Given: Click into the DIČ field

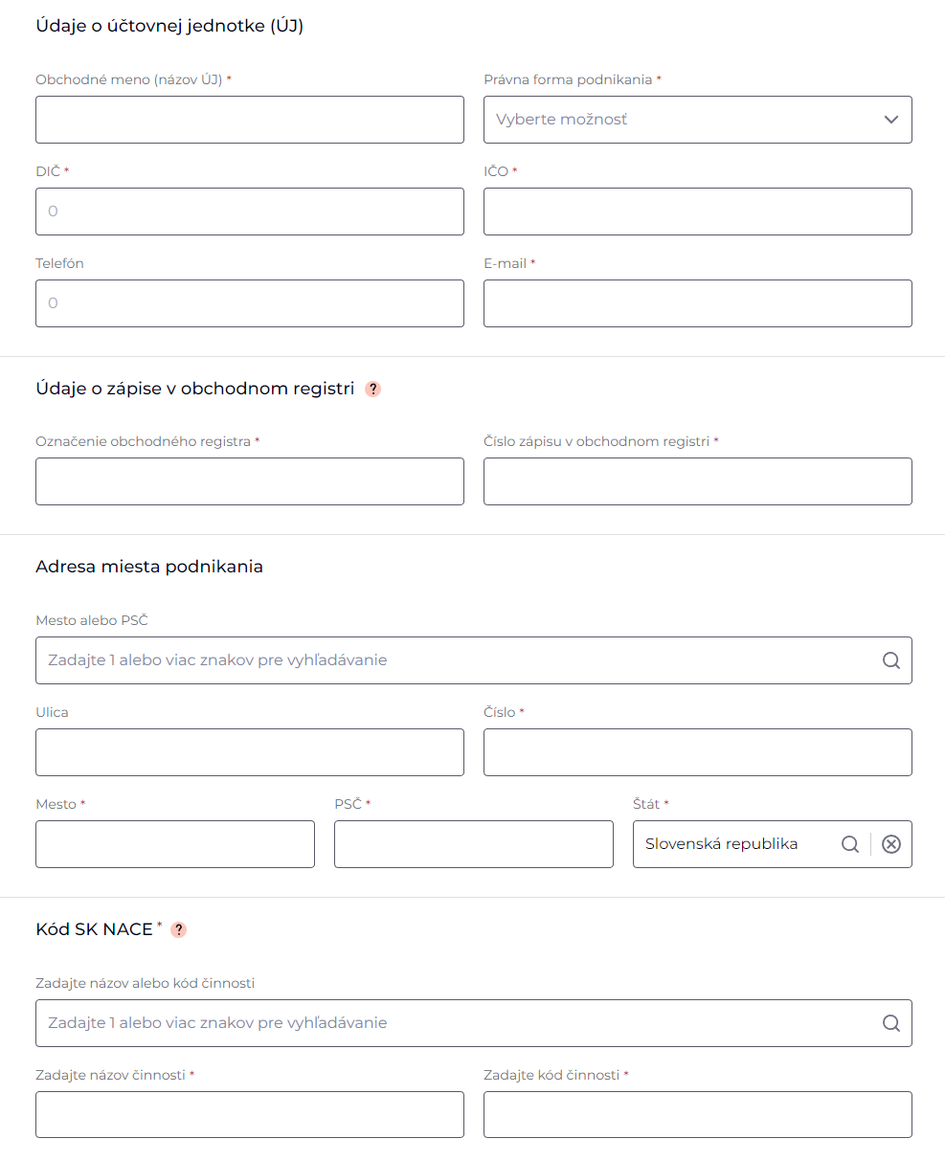Looking at the screenshot, I should [x=249, y=212].
